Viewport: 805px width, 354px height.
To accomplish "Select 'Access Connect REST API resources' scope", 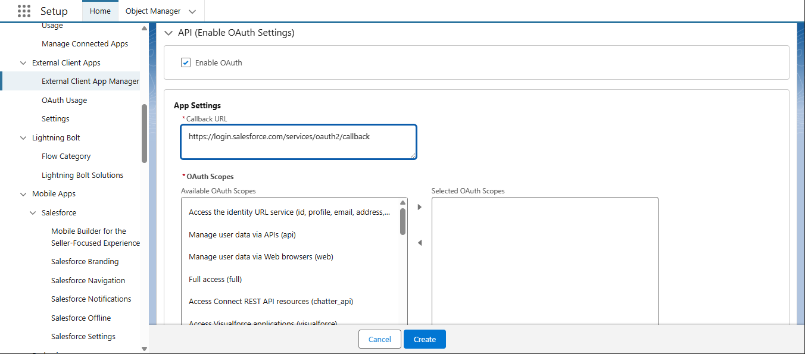I will click(290, 302).
